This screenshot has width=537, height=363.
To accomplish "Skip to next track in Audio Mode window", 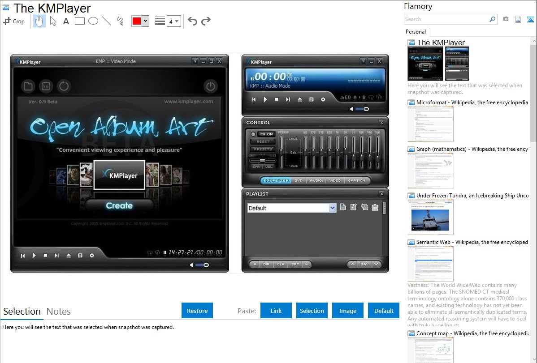I will pyautogui.click(x=288, y=99).
